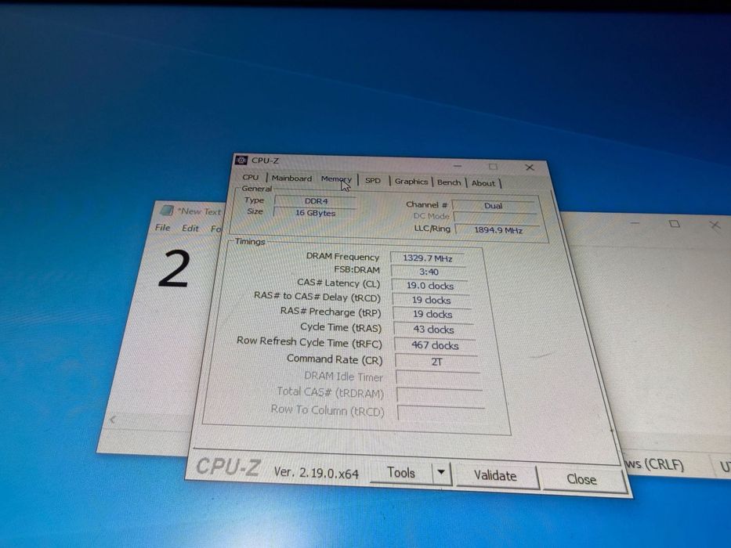
Task: Click the 16 GBytes Size value
Action: click(x=315, y=212)
